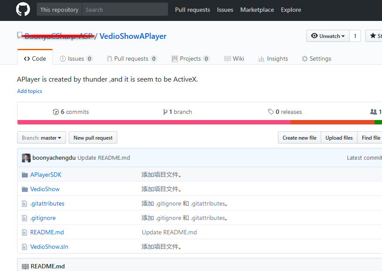Switch to the Insights tab
The height and width of the screenshot is (271, 382).
click(x=273, y=58)
